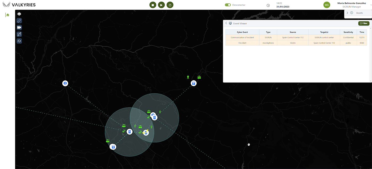Select the green location pin marker
This screenshot has height=169, width=372.
point(188,77)
